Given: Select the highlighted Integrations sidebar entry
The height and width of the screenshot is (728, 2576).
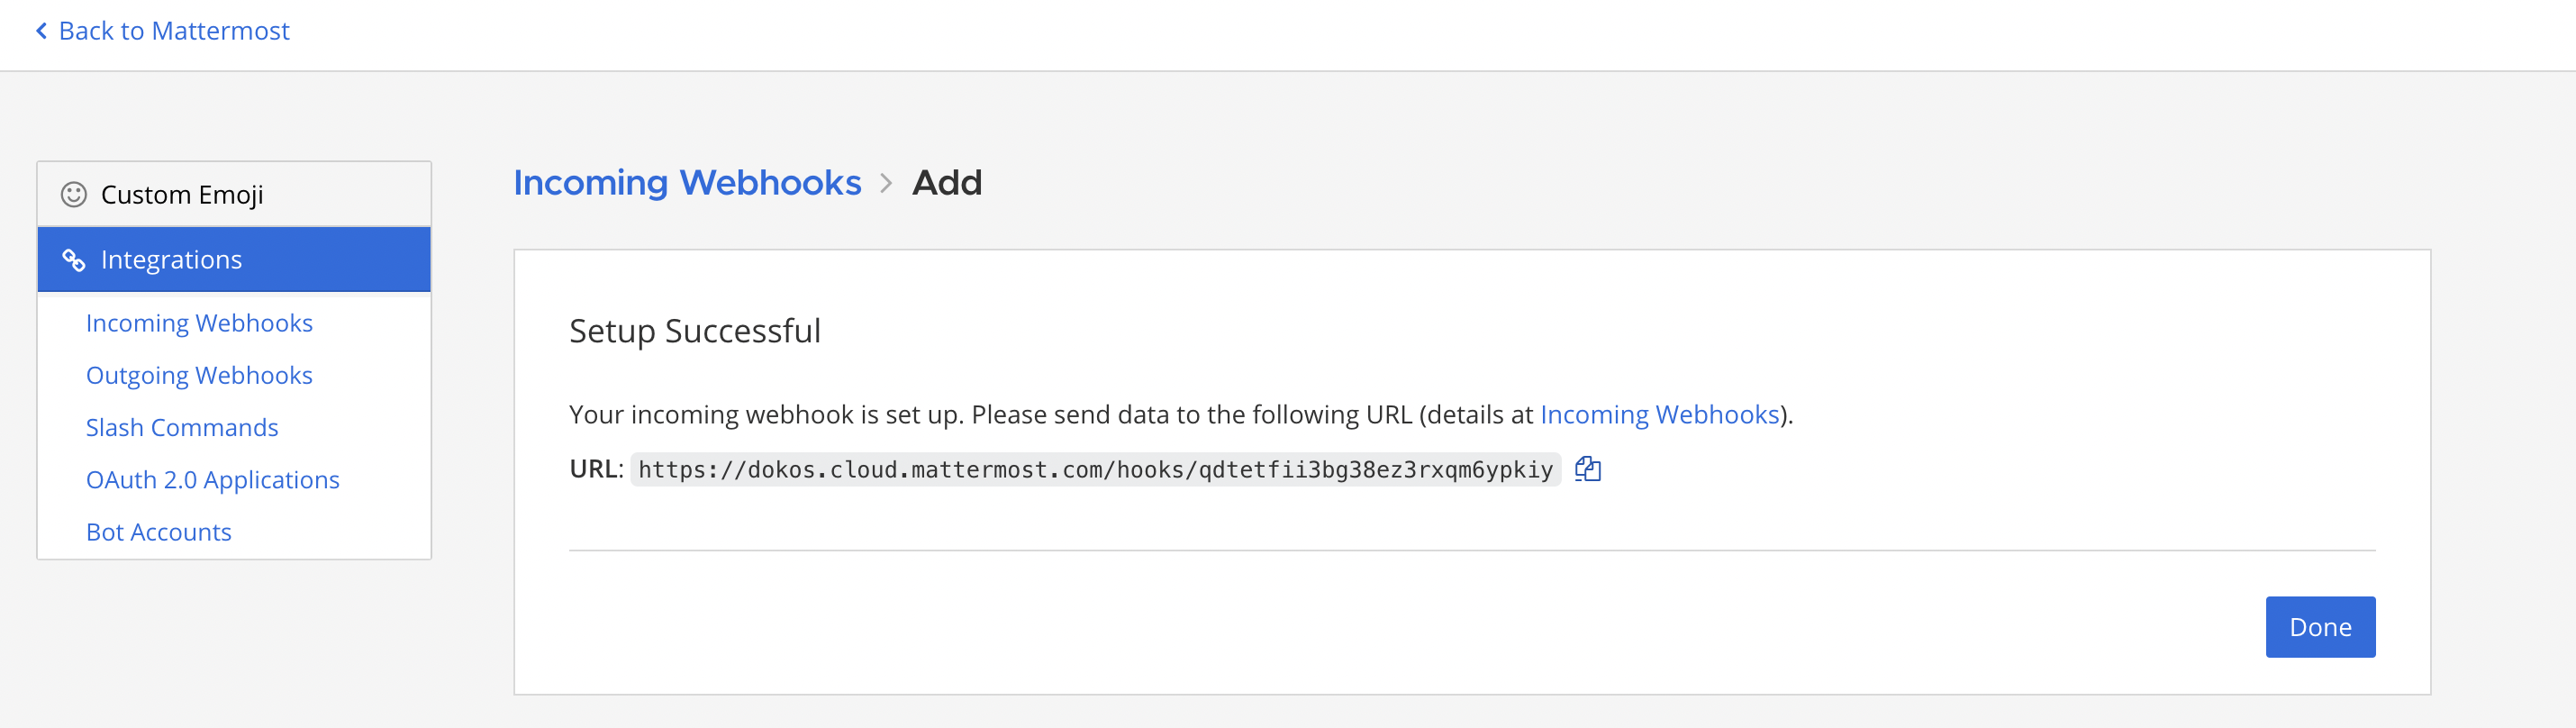Looking at the screenshot, I should (171, 259).
